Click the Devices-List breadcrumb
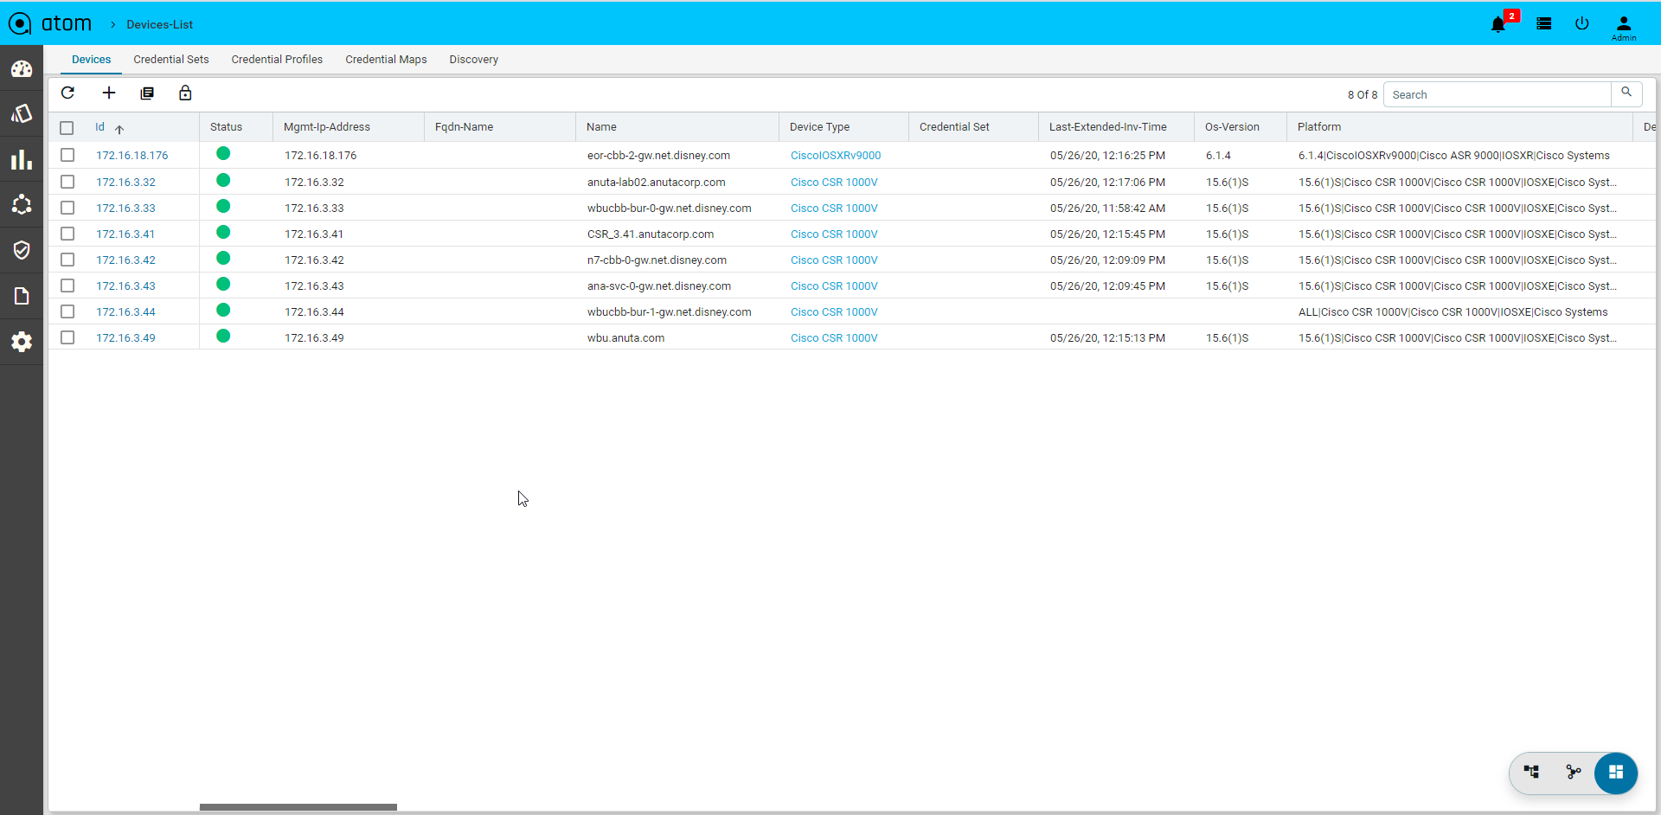This screenshot has width=1661, height=815. pyautogui.click(x=160, y=25)
